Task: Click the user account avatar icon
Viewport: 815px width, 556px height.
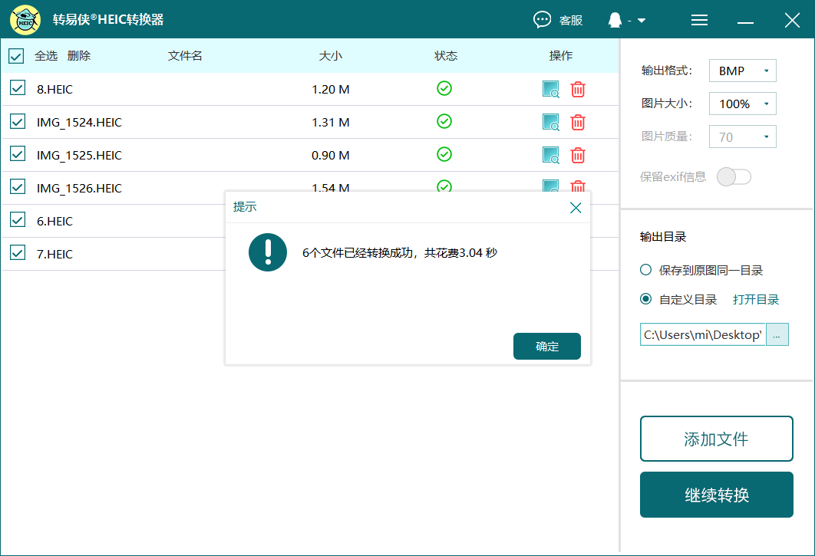Action: coord(615,20)
